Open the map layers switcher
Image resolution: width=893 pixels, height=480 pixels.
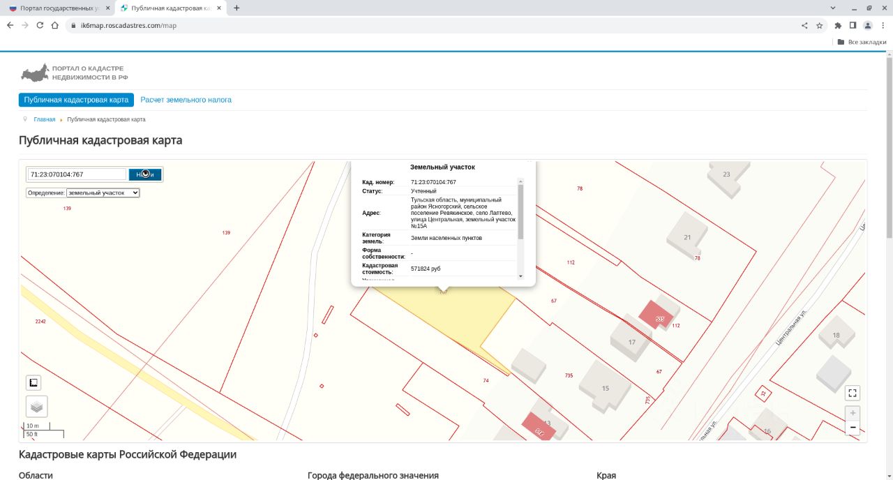[37, 406]
